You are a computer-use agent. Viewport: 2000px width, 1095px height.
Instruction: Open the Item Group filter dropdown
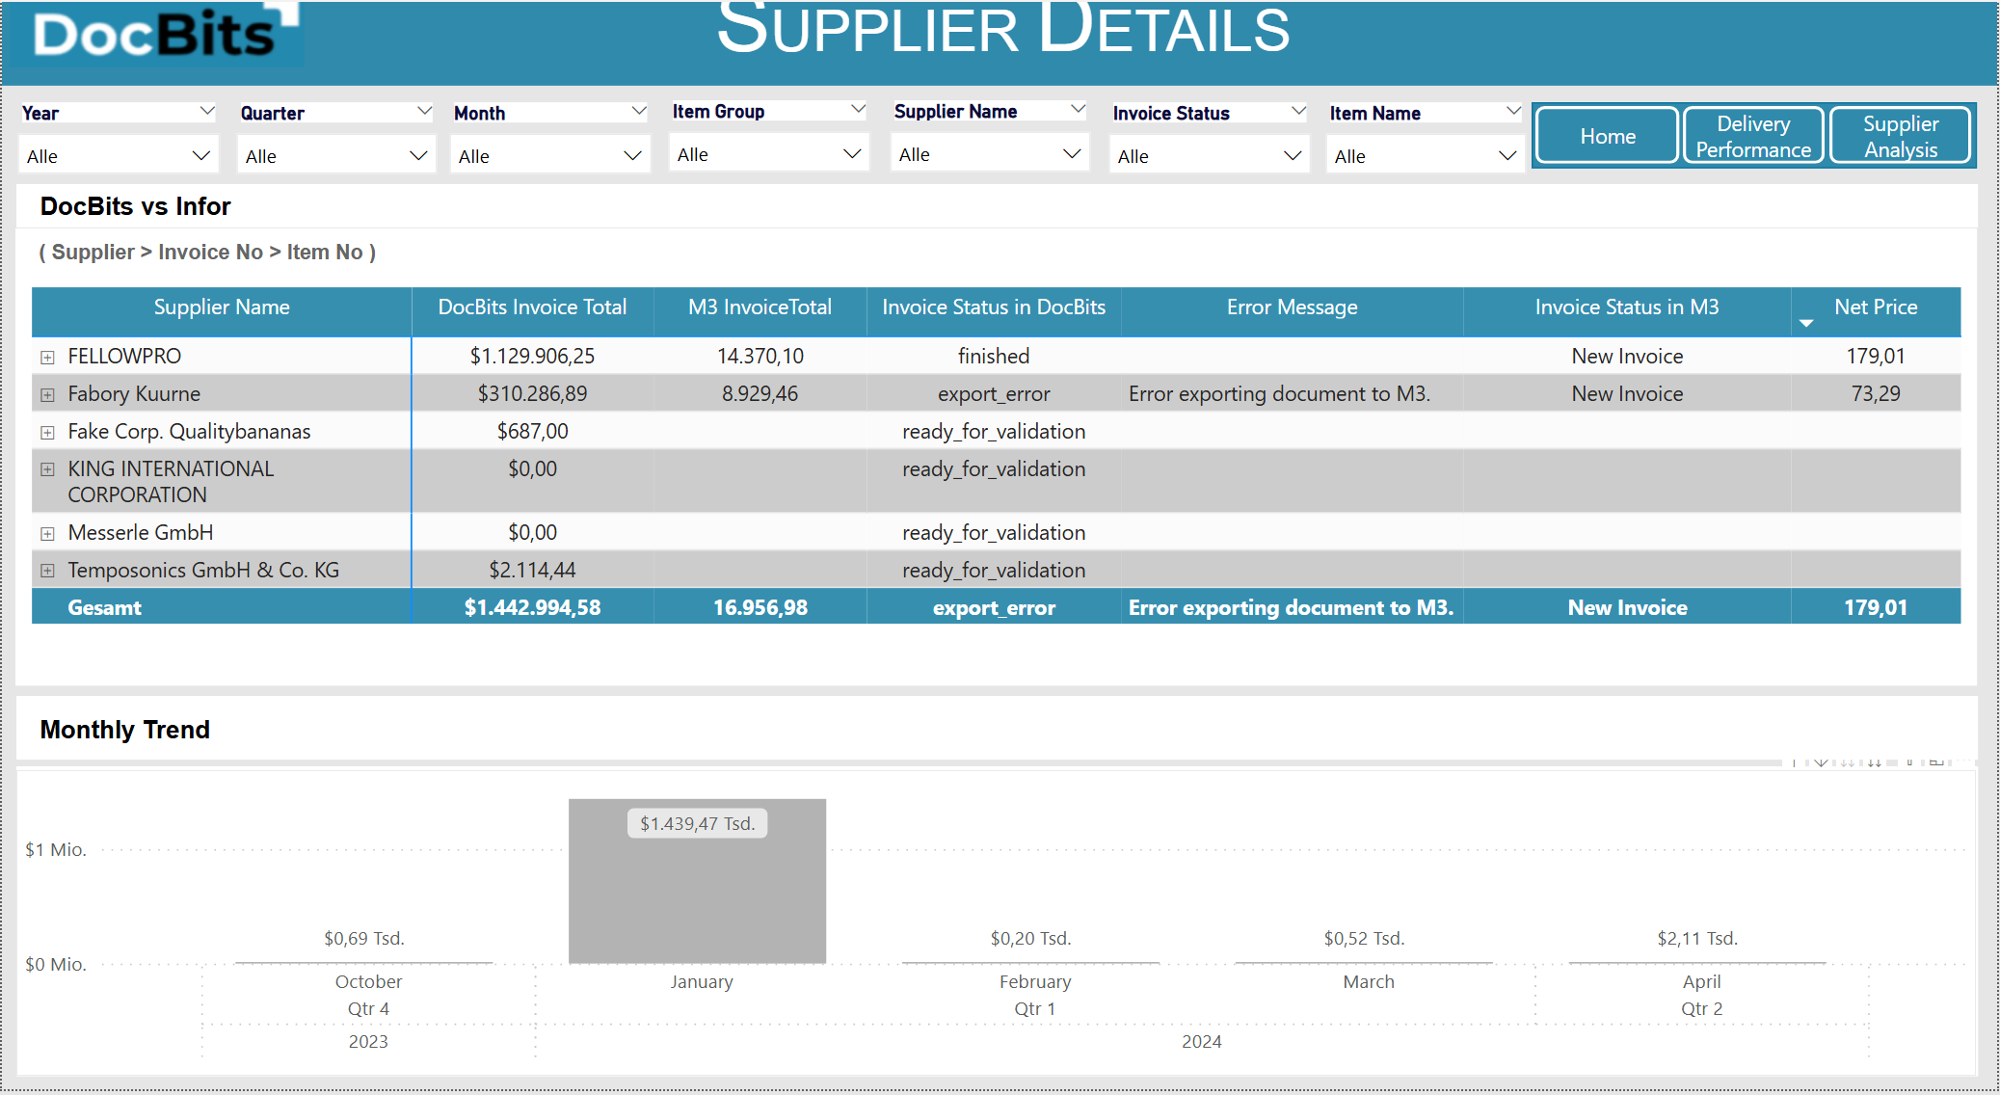click(x=769, y=153)
